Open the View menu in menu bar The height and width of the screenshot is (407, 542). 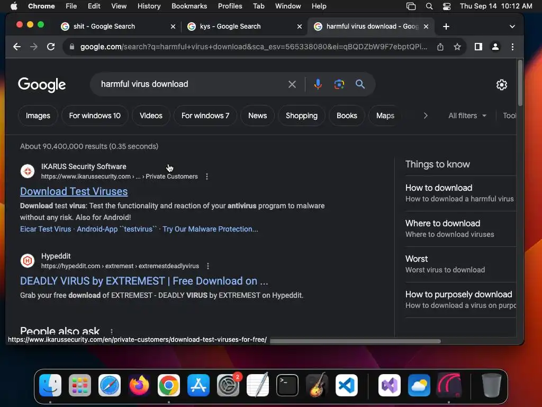119,6
